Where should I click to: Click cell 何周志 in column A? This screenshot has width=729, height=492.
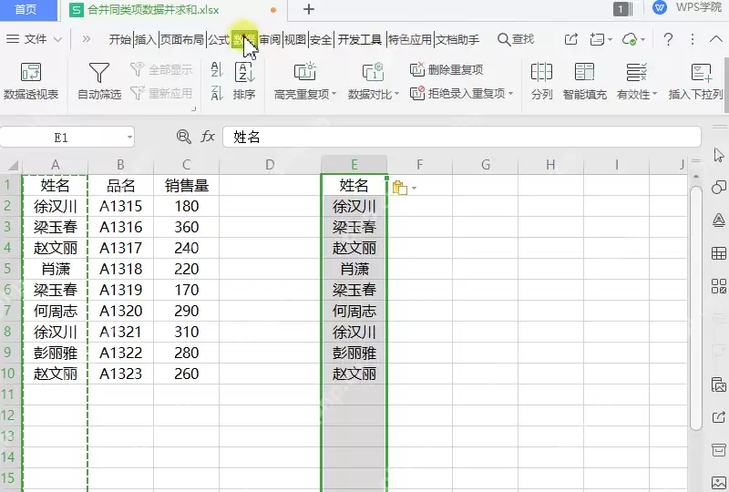[x=55, y=311]
